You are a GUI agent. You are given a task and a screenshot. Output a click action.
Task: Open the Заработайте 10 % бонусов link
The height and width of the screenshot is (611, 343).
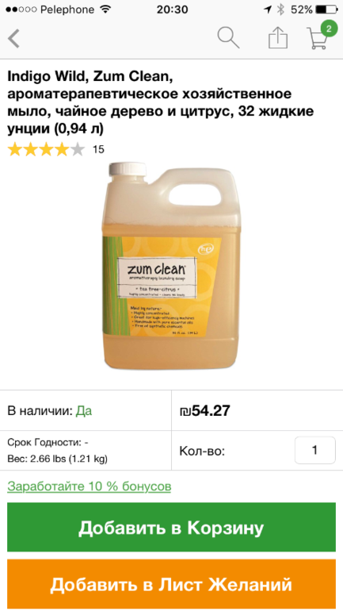click(x=89, y=486)
